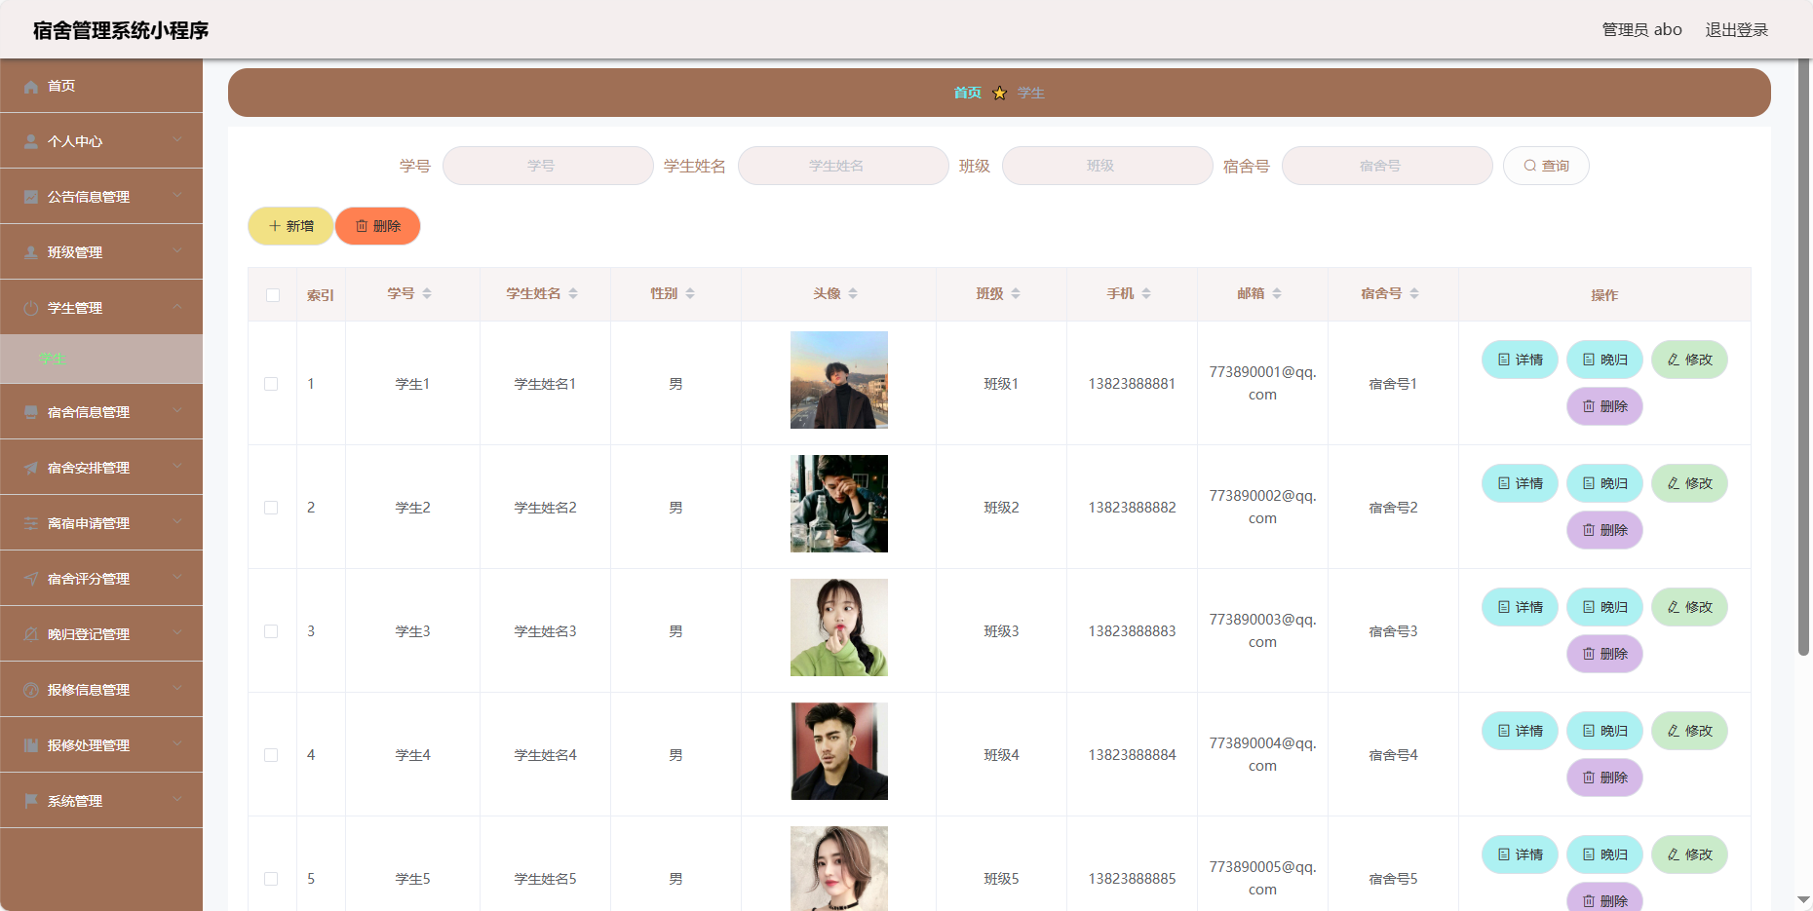
Task: Click the 宿舍安排管理 sidebar icon
Action: coord(31,469)
